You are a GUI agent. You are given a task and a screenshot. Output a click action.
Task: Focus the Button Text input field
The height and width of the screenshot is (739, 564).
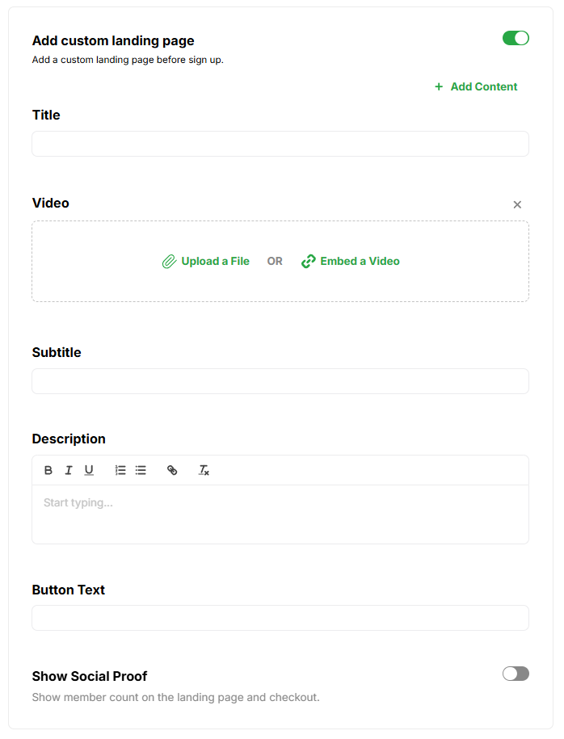point(280,618)
